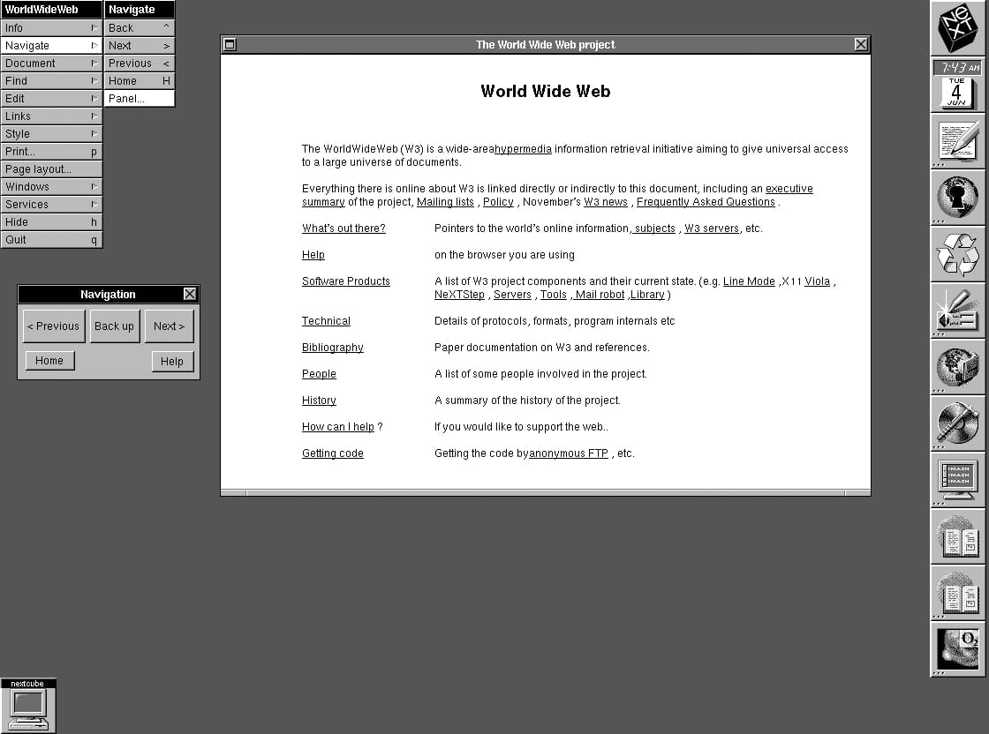Open the What's out there? link
989x734 pixels.
click(344, 228)
